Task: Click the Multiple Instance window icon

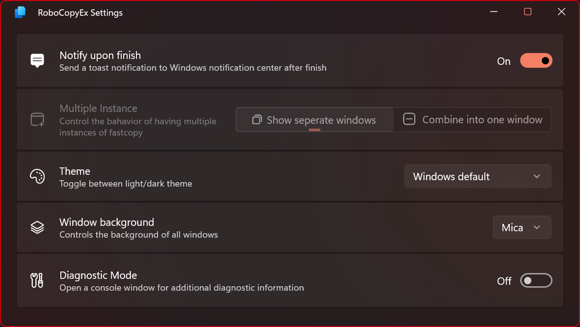Action: coord(37,120)
